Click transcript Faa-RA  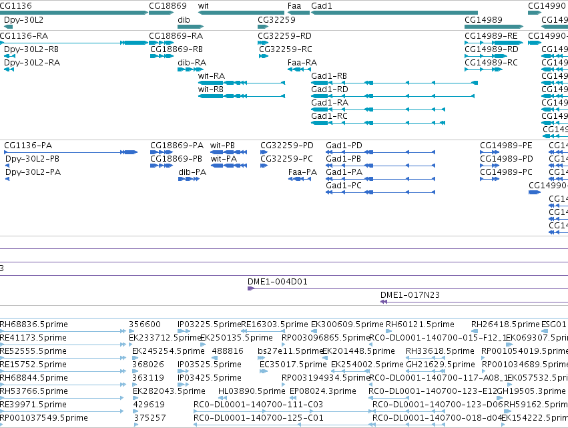[299, 69]
